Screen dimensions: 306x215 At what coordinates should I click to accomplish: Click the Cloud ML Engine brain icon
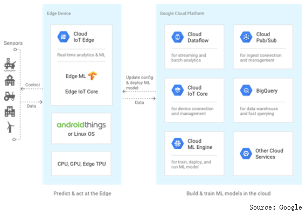[177, 143]
